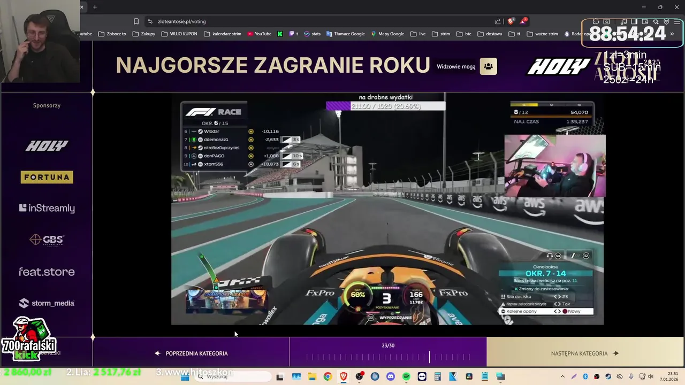Open the live bookmarks folder

(x=418, y=34)
